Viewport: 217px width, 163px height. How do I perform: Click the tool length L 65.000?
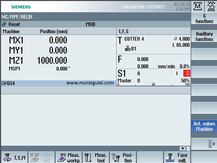click(181, 45)
